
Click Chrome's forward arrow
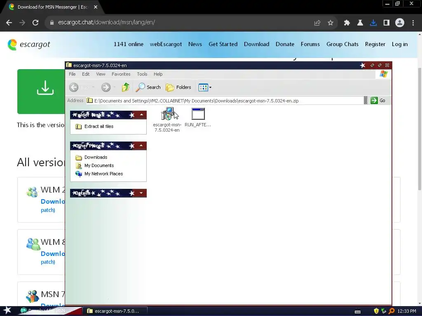coord(22,23)
